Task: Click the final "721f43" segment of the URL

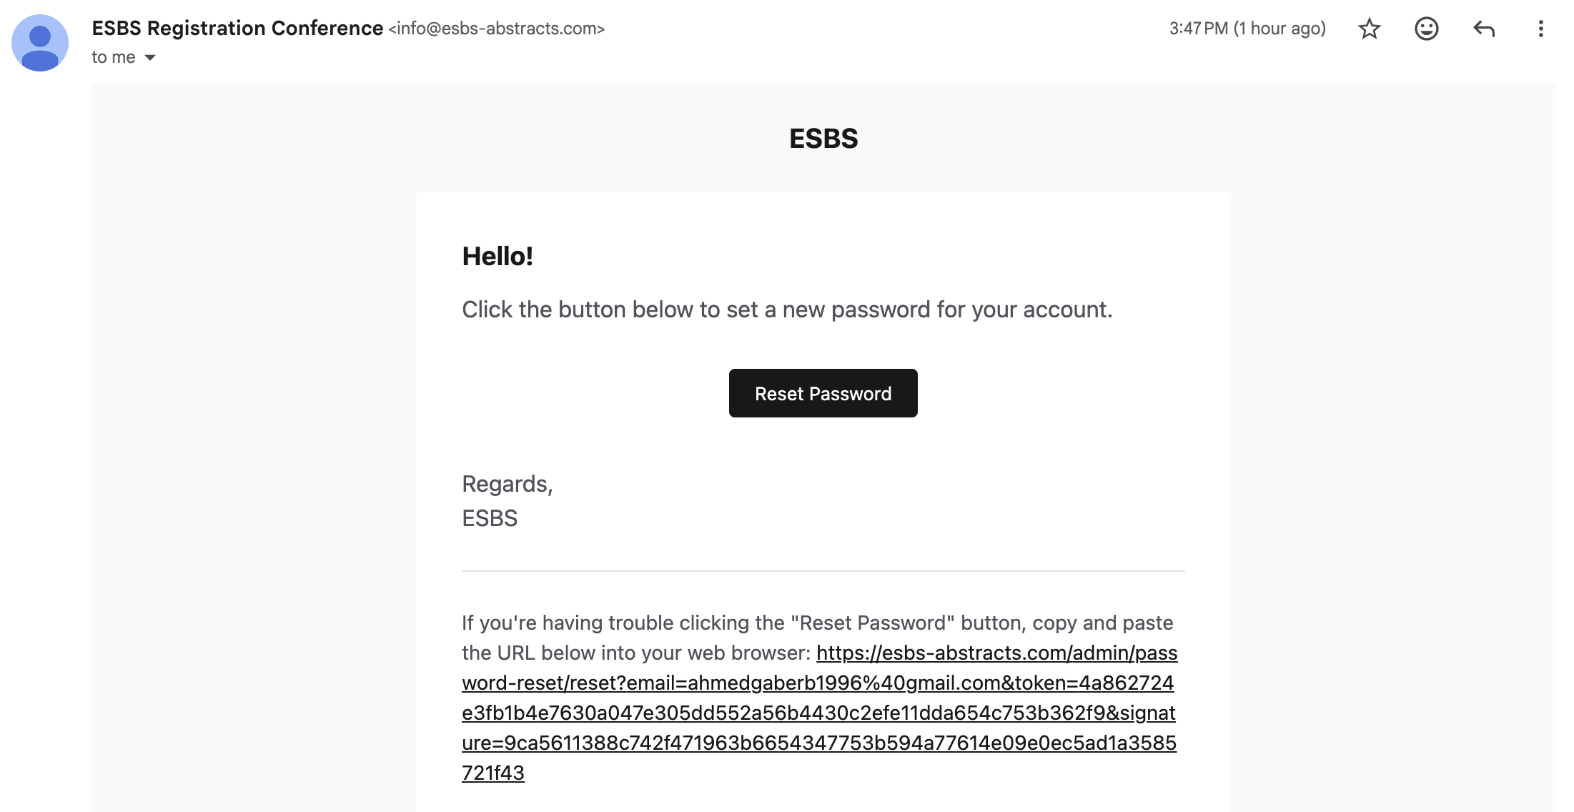Action: (x=493, y=773)
